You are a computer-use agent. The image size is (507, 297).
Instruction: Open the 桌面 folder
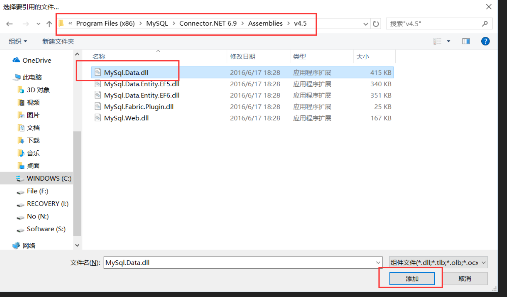[33, 166]
